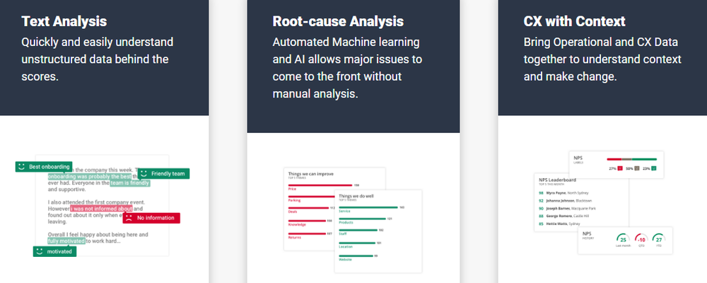
Task: Open the Text Analysis card heading
Action: 64,21
